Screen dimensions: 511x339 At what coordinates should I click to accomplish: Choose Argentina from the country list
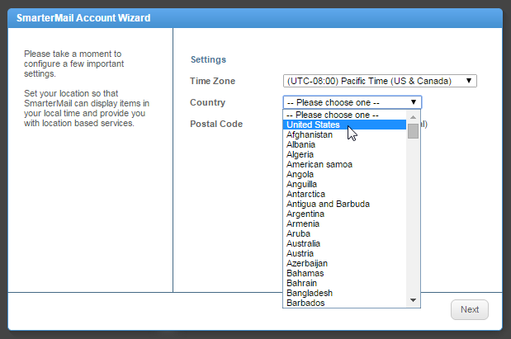pyautogui.click(x=345, y=214)
